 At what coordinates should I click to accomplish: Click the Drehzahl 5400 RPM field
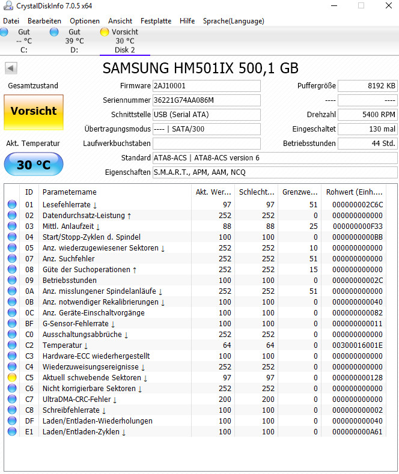point(368,115)
